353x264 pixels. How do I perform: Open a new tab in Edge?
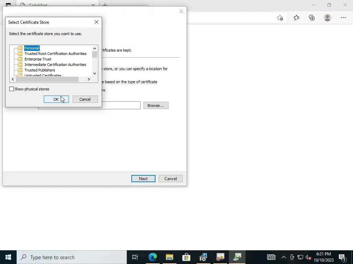(x=105, y=4)
